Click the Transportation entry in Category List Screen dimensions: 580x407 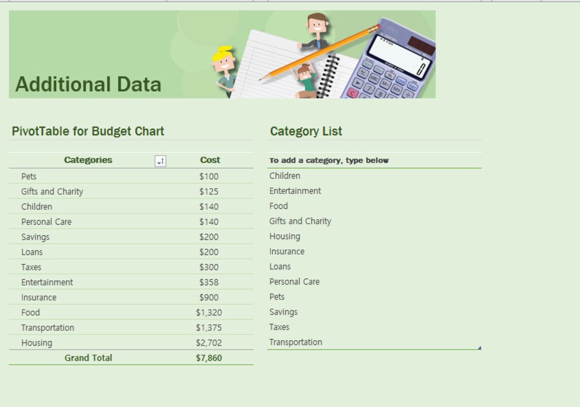pyautogui.click(x=297, y=342)
